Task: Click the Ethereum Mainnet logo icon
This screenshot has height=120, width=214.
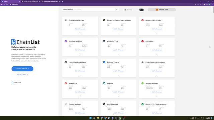Action: (66, 20)
